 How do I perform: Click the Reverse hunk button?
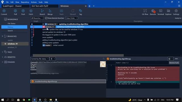pyautogui.click(x=174, y=63)
